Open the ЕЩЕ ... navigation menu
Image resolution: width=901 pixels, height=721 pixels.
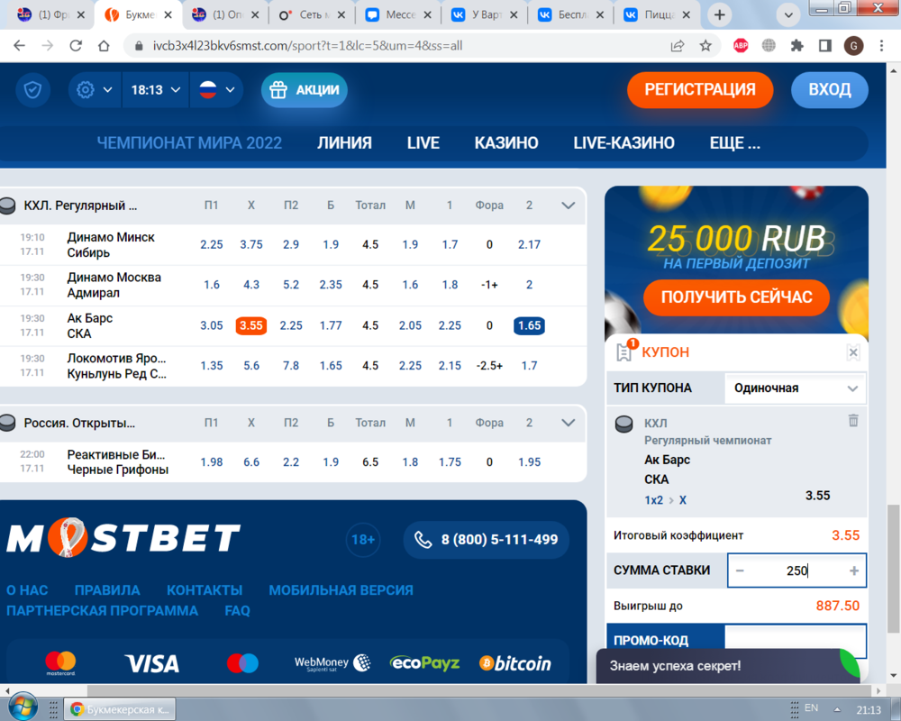tap(734, 142)
